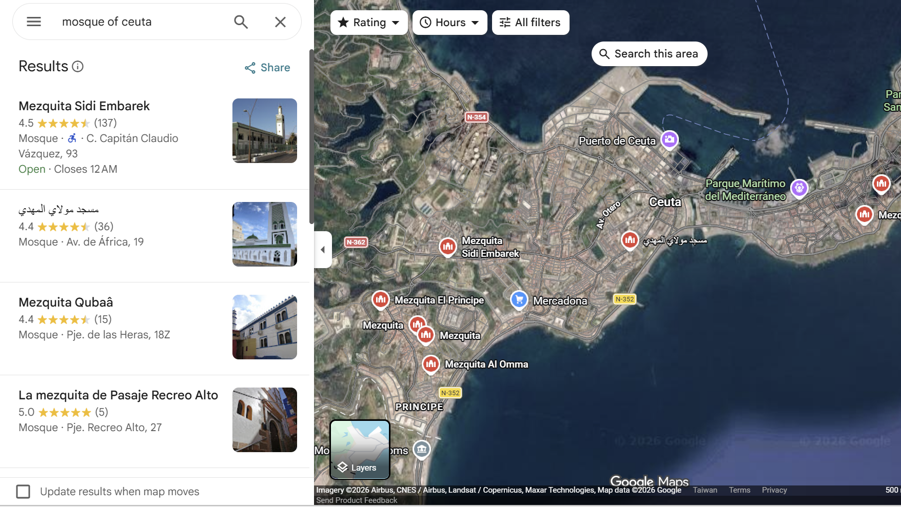Enable Update results when map moves
This screenshot has height=507, width=901.
tap(23, 492)
